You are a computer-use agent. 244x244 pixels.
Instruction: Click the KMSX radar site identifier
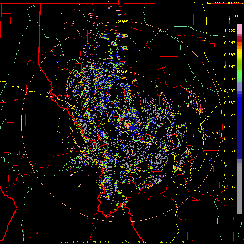pyautogui.click(x=142, y=242)
